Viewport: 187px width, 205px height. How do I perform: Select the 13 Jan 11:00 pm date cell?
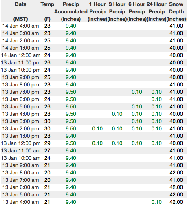click(21, 63)
